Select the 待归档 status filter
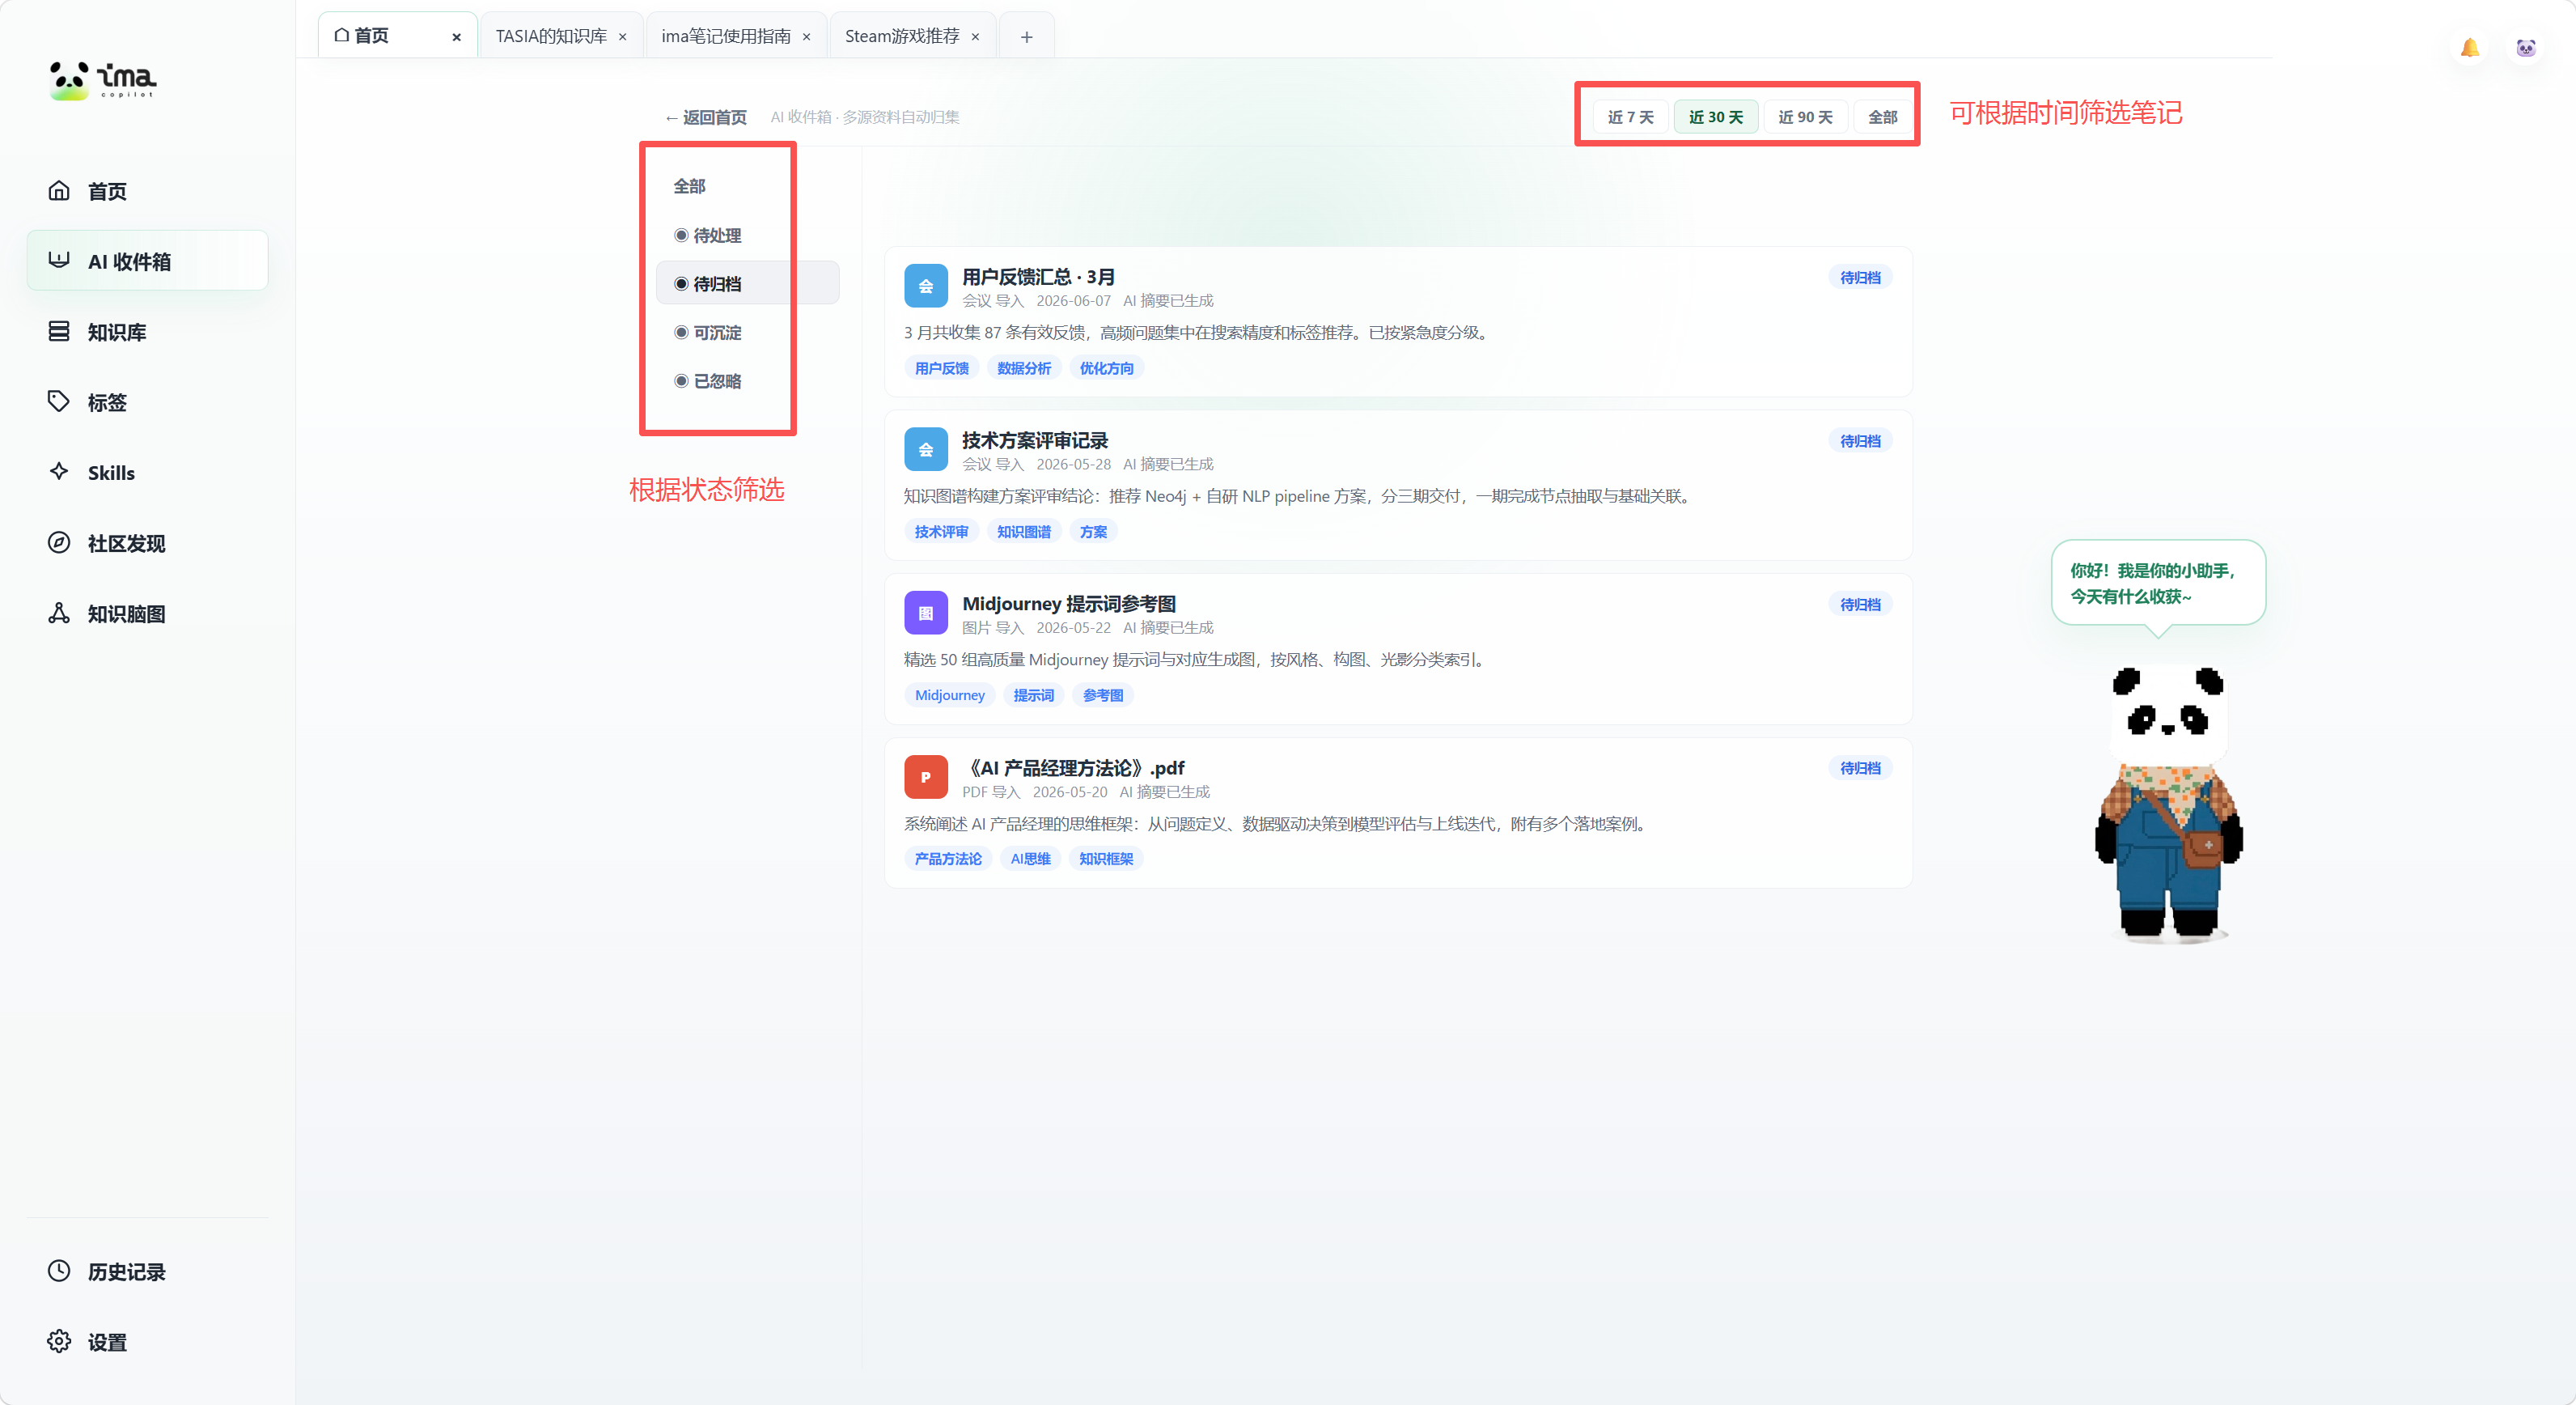Screen dimensions: 2576x1405 click(747, 283)
